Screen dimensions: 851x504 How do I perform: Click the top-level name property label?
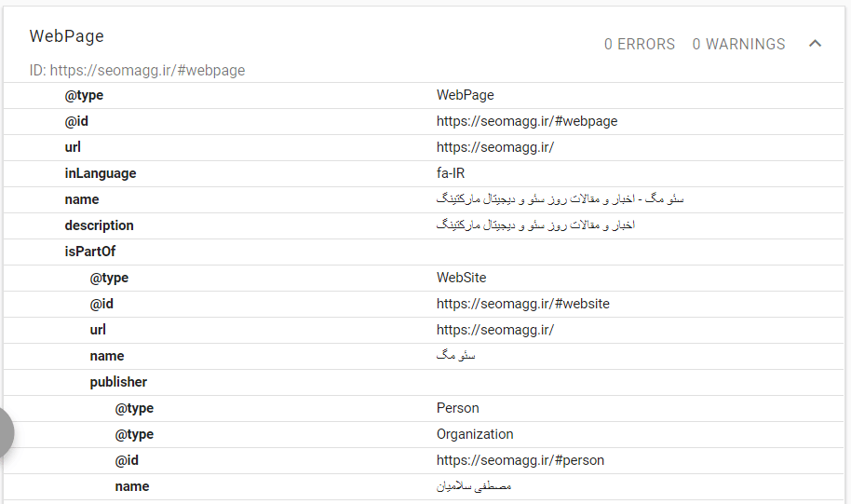(81, 199)
